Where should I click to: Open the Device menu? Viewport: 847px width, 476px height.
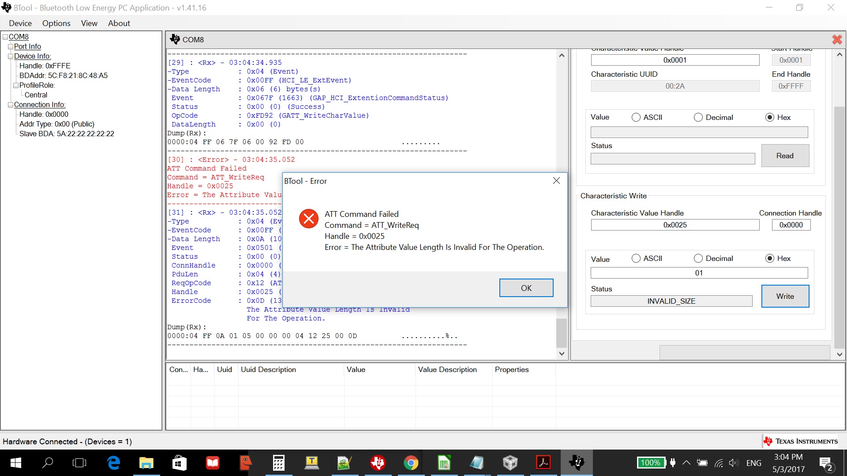[x=20, y=23]
